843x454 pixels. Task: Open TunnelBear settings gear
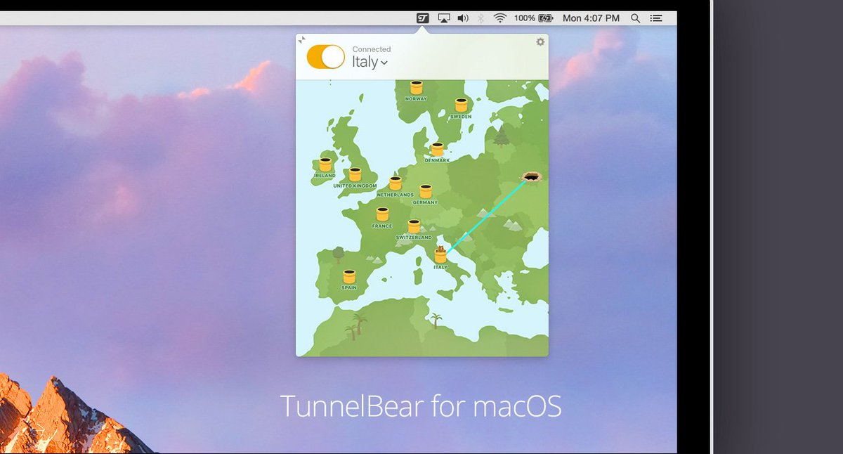tap(540, 42)
